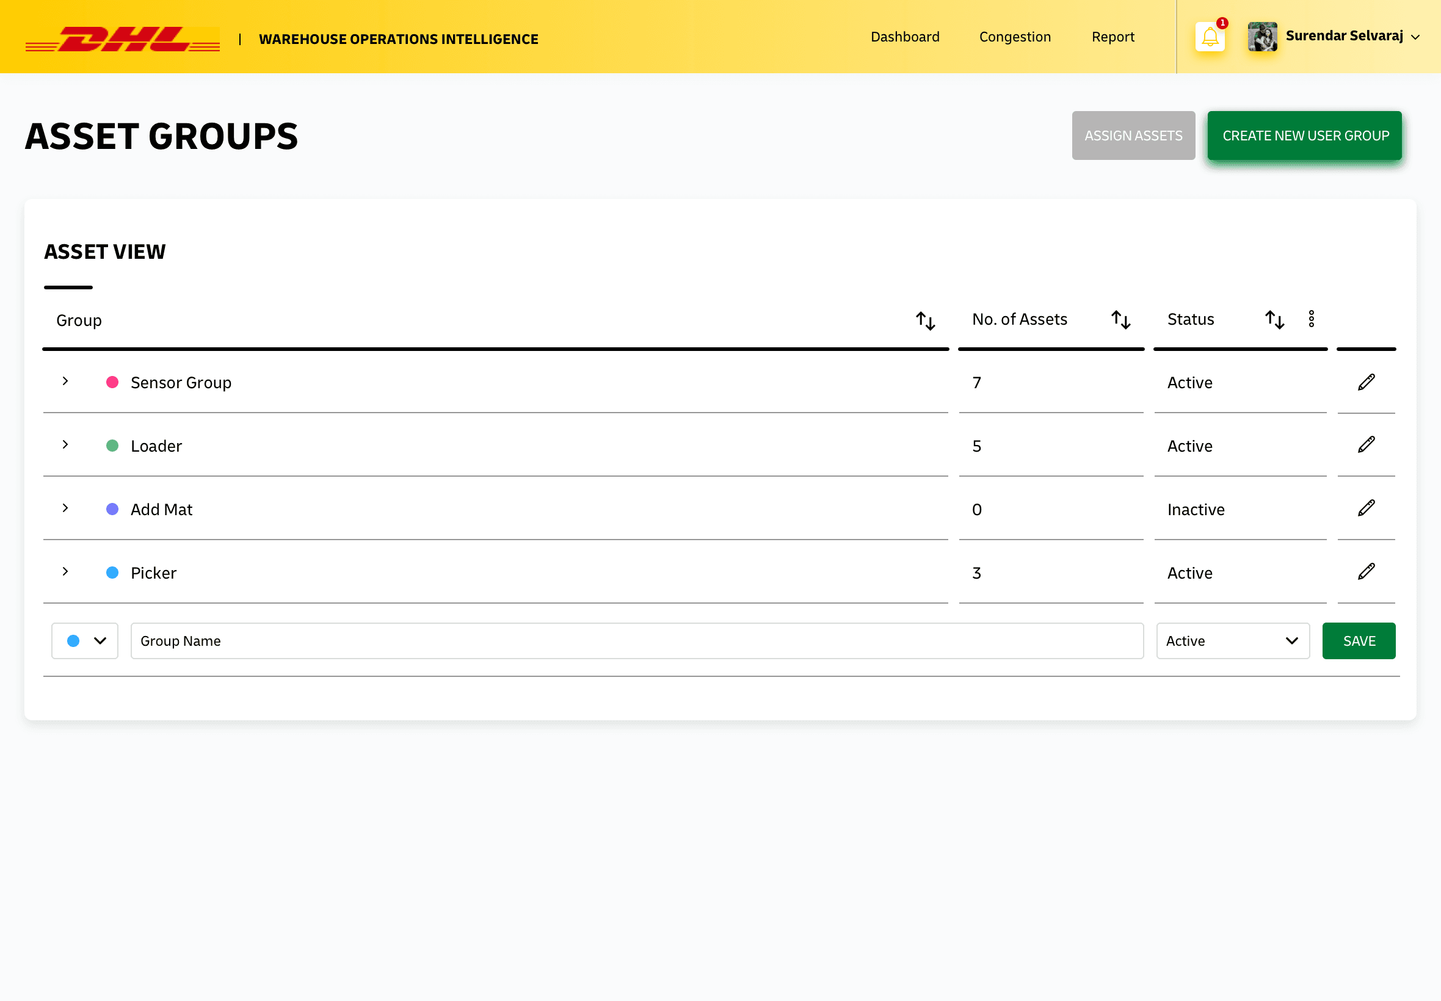This screenshot has height=1001, width=1441.
Task: Click the pink Sensor Group color dot
Action: coord(112,383)
